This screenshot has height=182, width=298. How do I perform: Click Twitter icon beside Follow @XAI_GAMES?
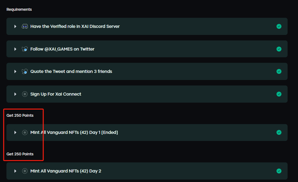[x=25, y=49]
